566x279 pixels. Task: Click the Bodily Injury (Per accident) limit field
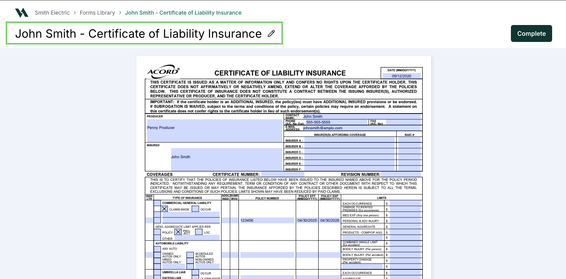(x=405, y=255)
